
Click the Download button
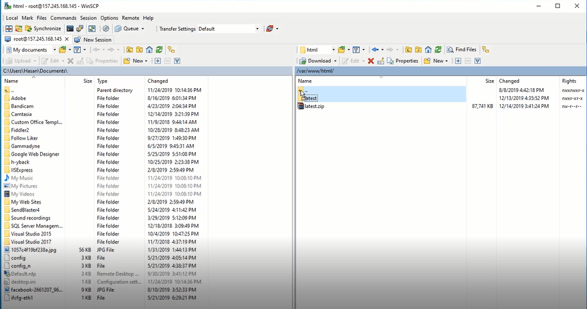coord(315,61)
